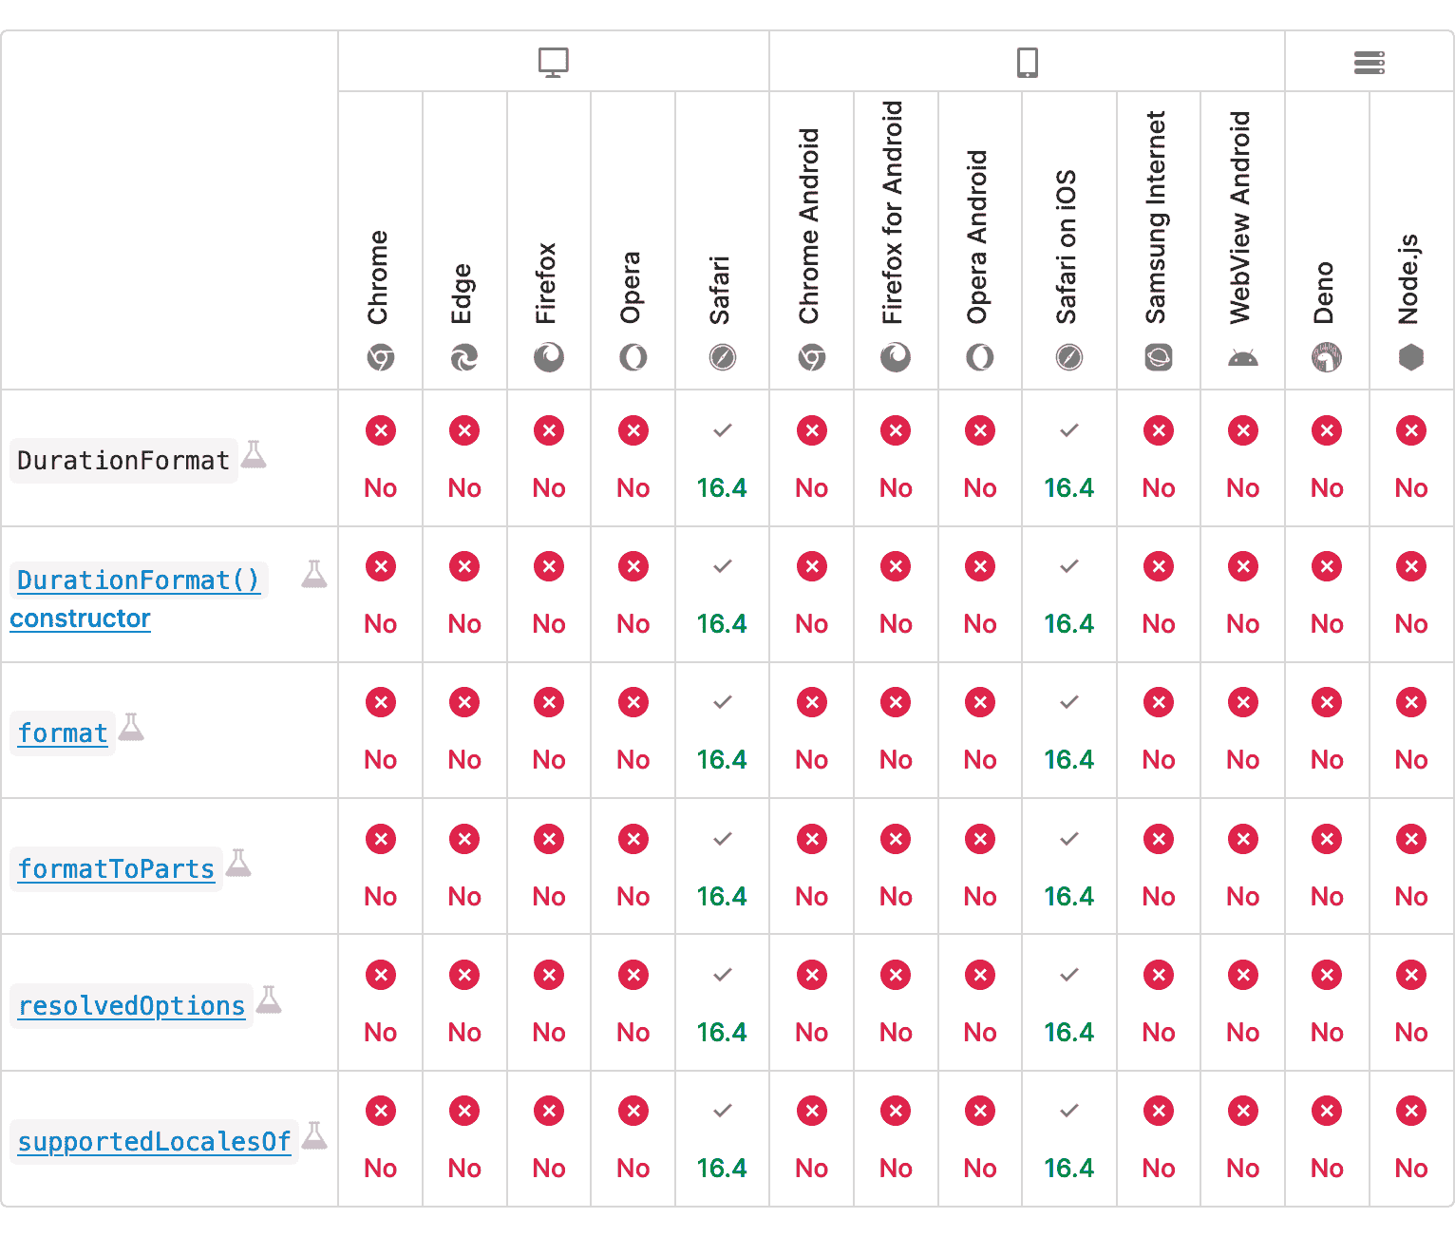Expand Chrome No support cell for format

tap(381, 731)
